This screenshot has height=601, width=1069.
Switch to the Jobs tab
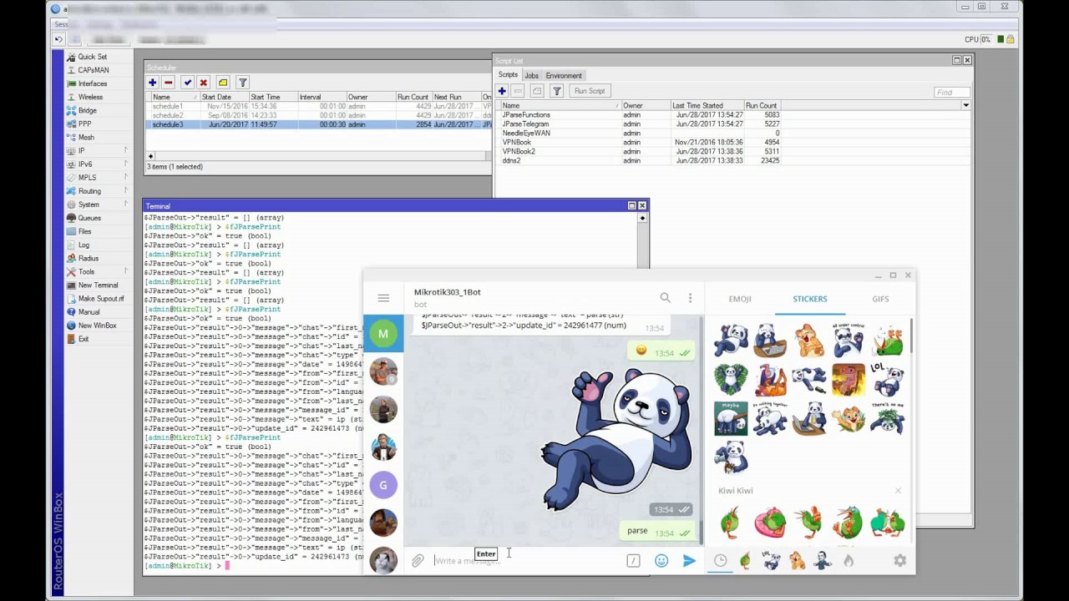pyautogui.click(x=531, y=75)
